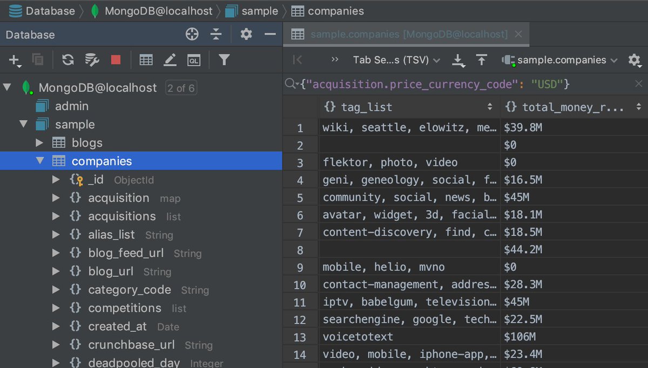This screenshot has height=368, width=648.
Task: Go to first page of results
Action: (x=298, y=60)
